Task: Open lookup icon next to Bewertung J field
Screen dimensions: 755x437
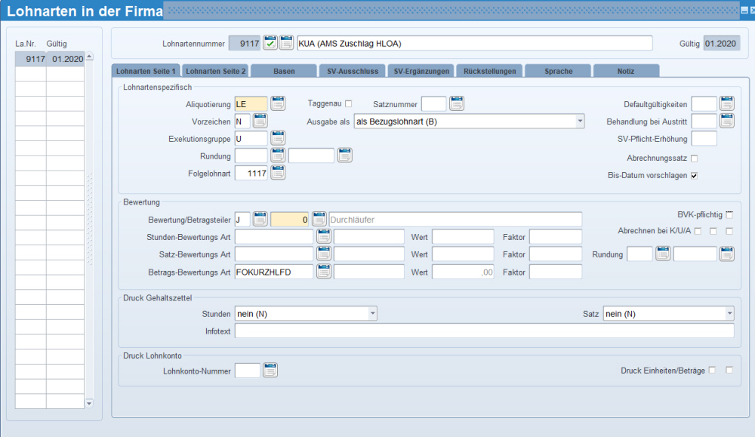Action: coord(260,219)
